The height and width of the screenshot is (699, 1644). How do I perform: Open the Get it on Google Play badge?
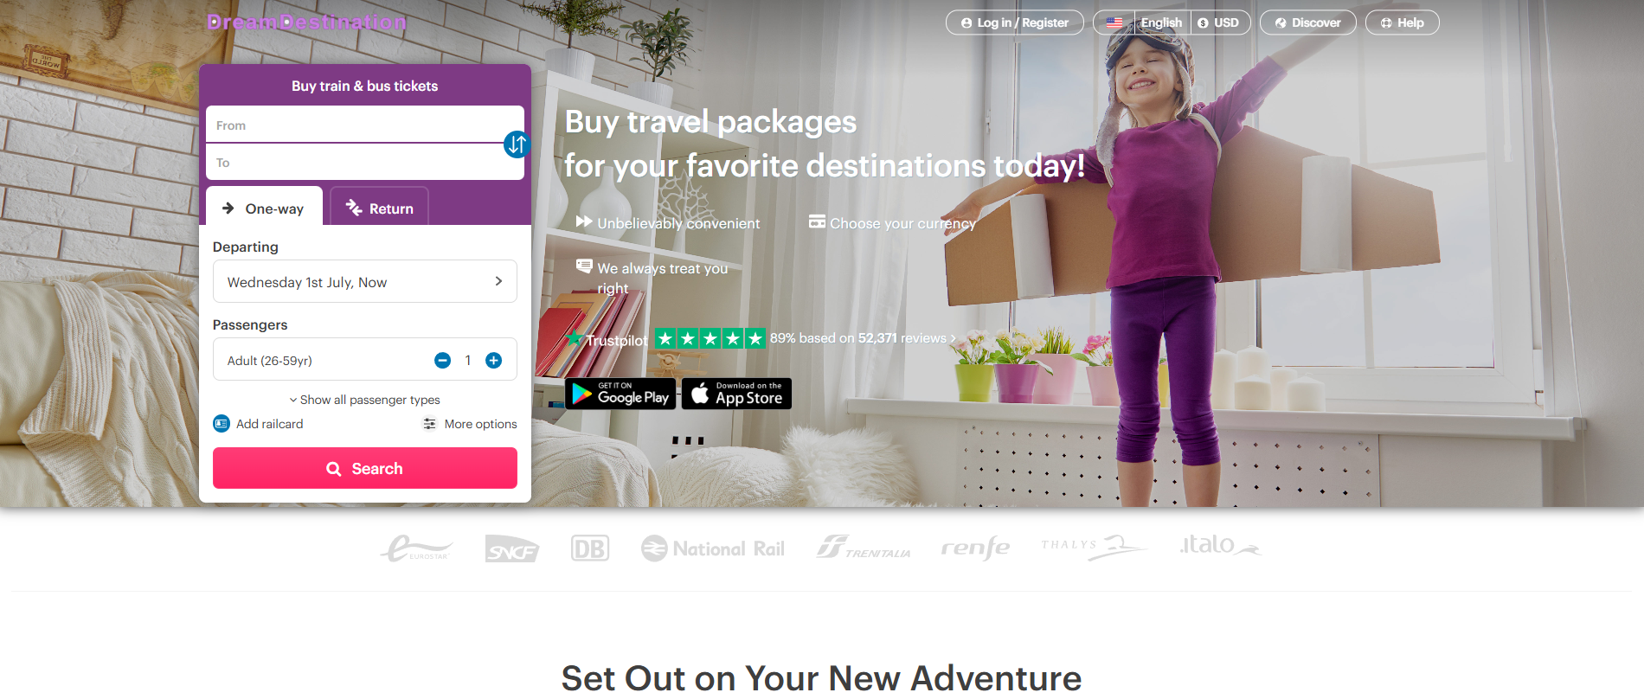click(x=620, y=394)
